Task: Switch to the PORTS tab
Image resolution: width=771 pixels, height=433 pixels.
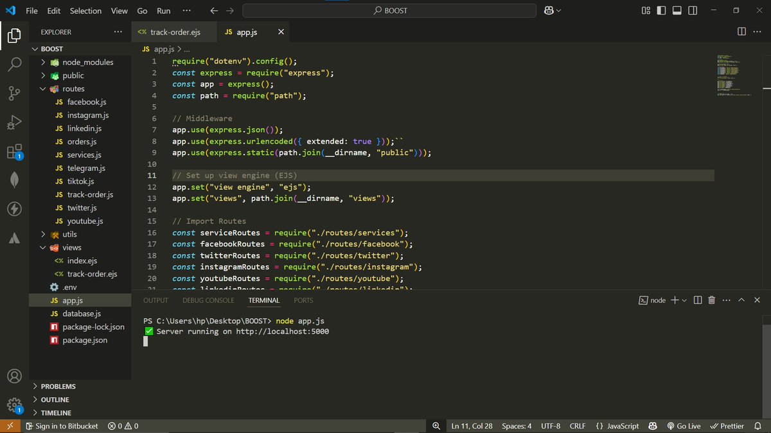Action: (303, 300)
